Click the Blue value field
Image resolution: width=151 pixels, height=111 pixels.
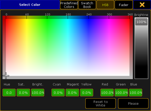click(x=136, y=93)
